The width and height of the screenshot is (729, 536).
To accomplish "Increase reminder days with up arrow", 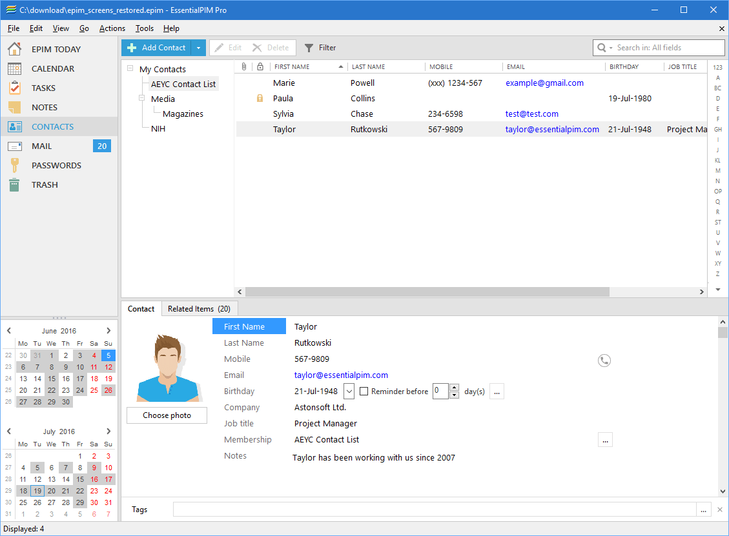I will (455, 388).
